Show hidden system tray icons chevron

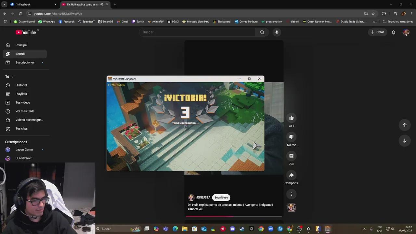364,229
